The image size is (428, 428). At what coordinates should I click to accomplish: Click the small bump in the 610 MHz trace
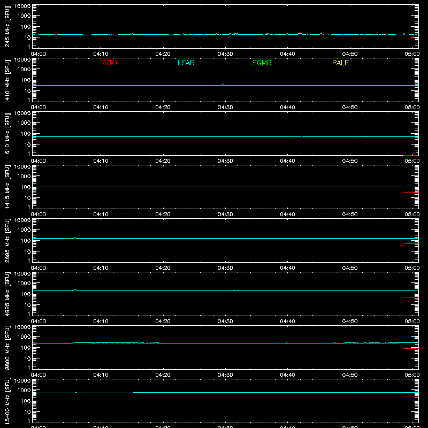[302, 136]
